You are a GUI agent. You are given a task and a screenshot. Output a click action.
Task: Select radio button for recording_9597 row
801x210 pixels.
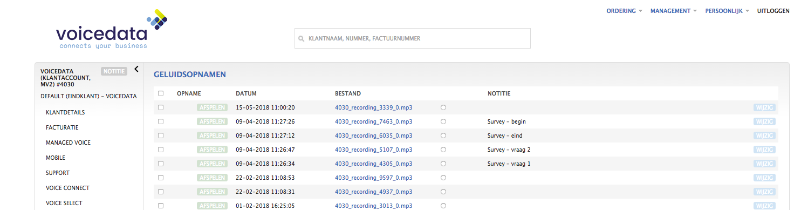click(443, 178)
